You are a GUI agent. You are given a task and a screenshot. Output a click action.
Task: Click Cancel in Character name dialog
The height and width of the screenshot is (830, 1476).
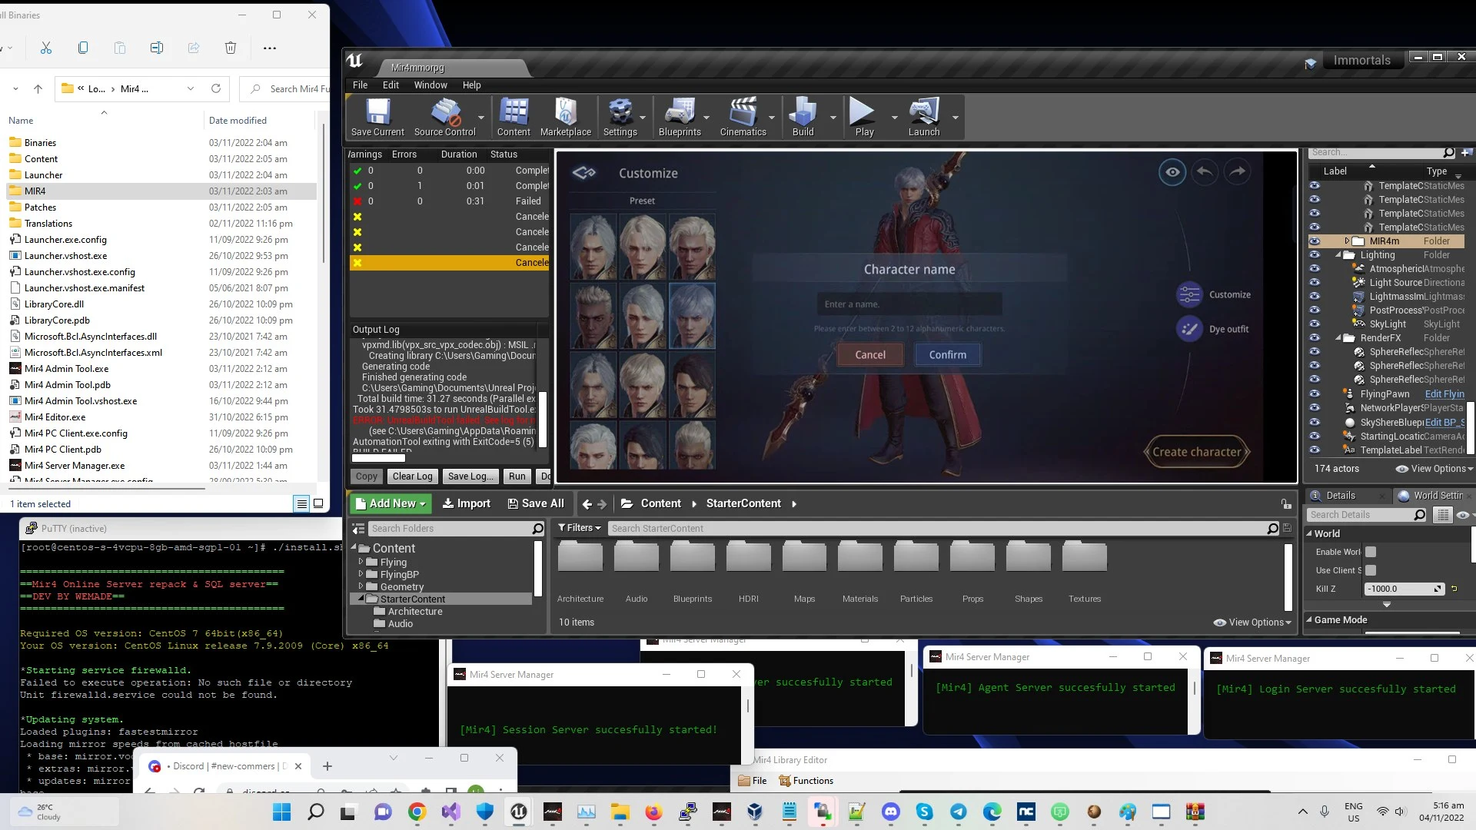[x=870, y=355]
